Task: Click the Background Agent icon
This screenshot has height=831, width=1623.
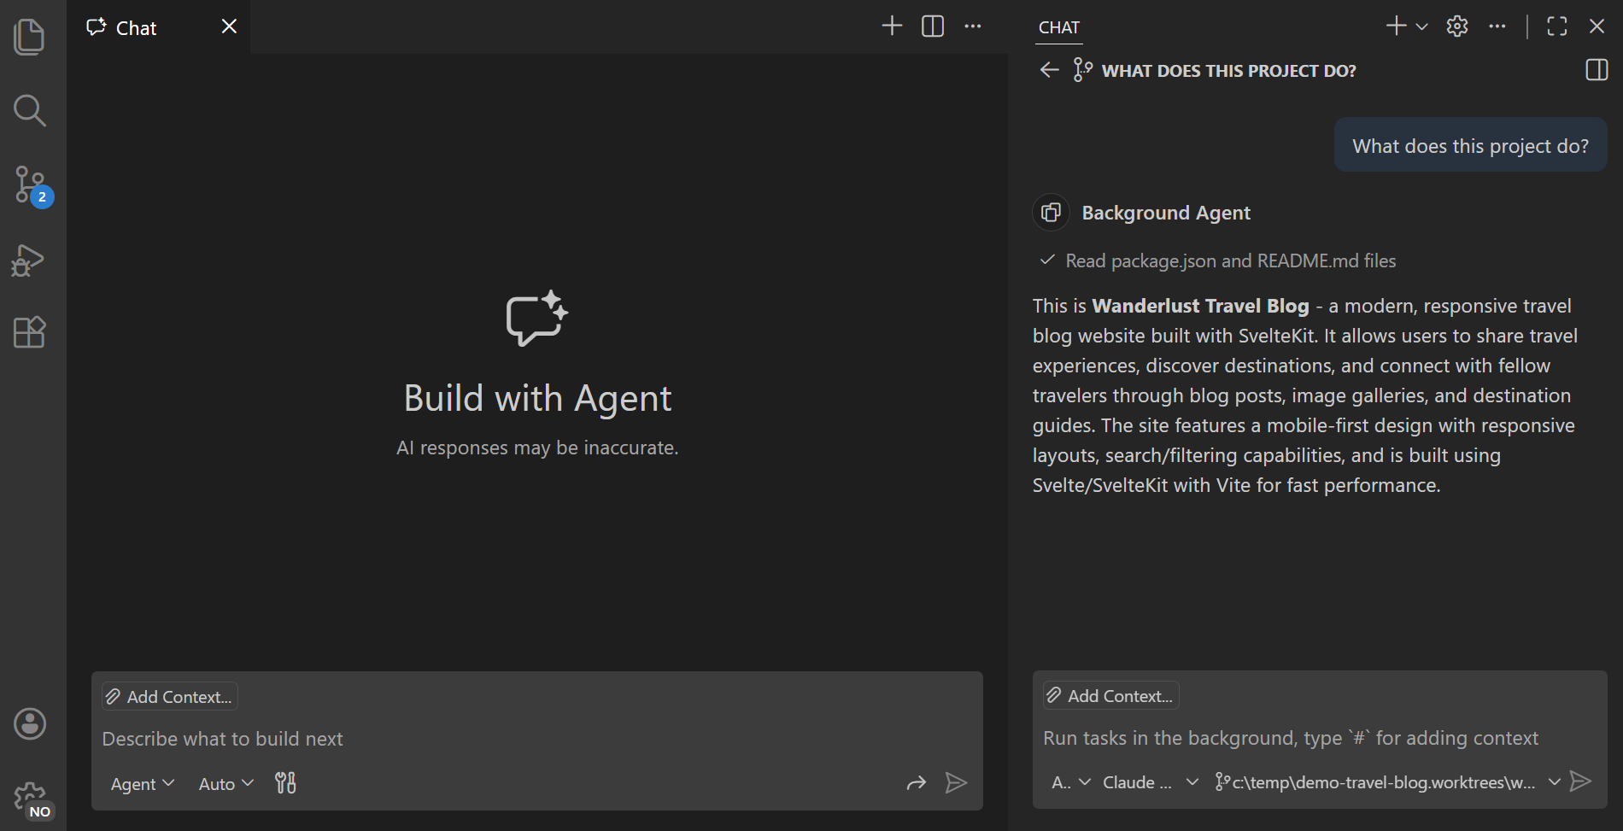Action: point(1050,212)
